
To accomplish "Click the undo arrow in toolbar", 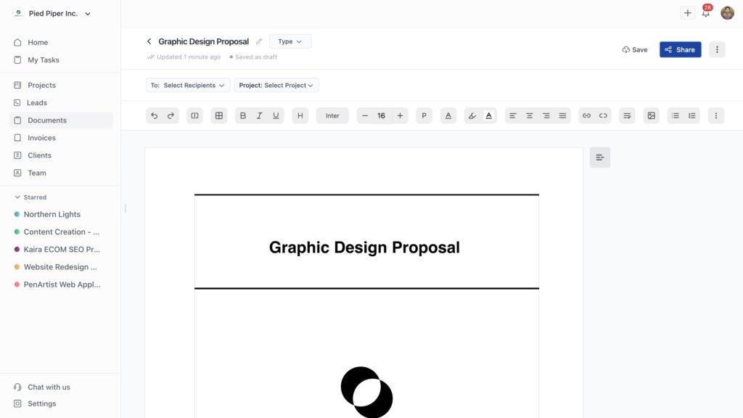I will pos(154,115).
